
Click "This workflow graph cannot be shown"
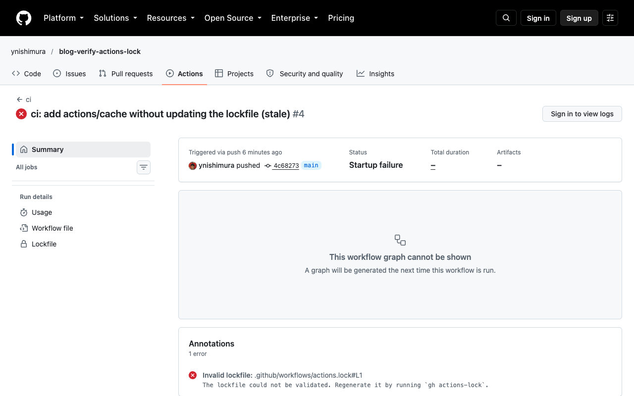click(400, 257)
